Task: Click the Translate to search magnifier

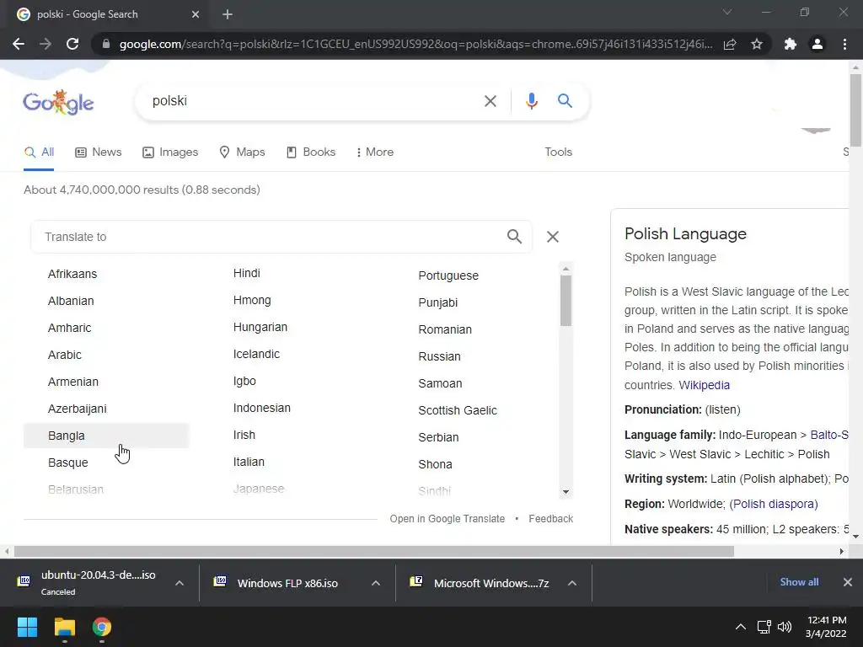Action: 514,237
